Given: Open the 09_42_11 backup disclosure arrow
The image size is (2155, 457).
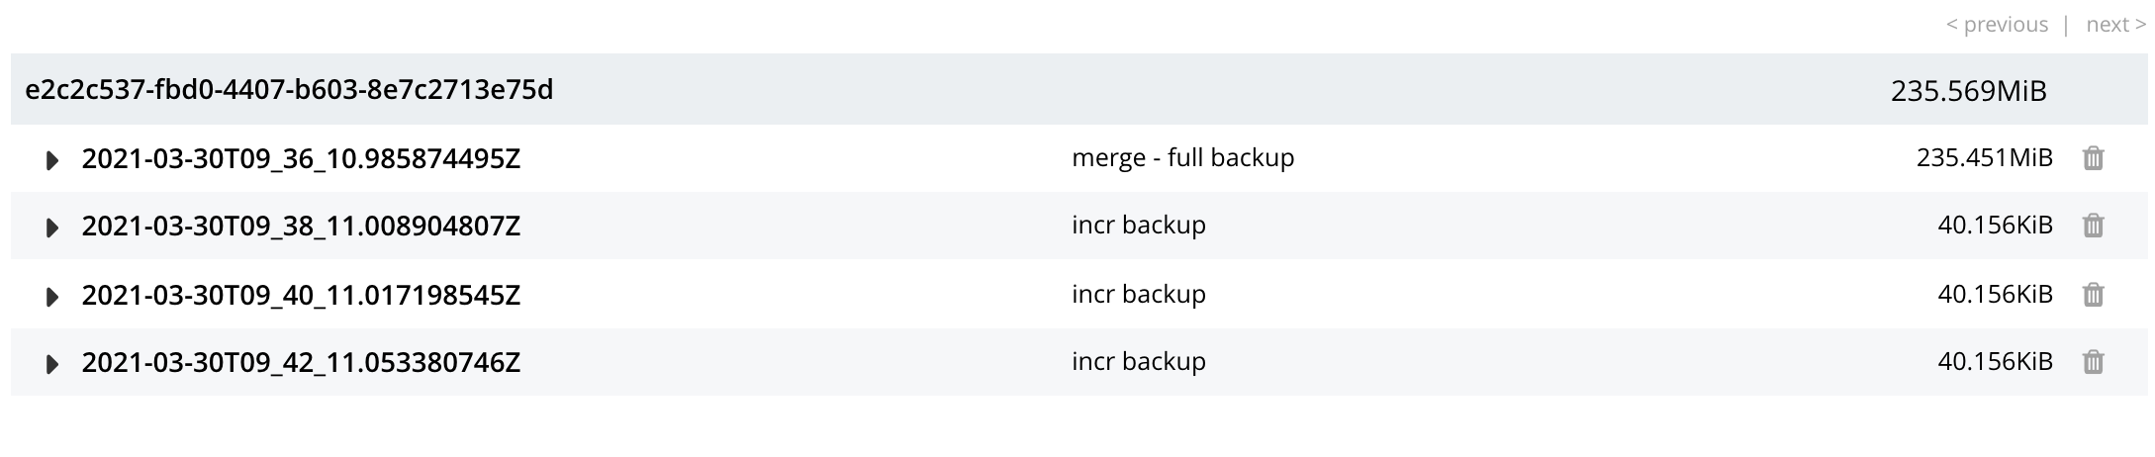Looking at the screenshot, I should (x=52, y=365).
